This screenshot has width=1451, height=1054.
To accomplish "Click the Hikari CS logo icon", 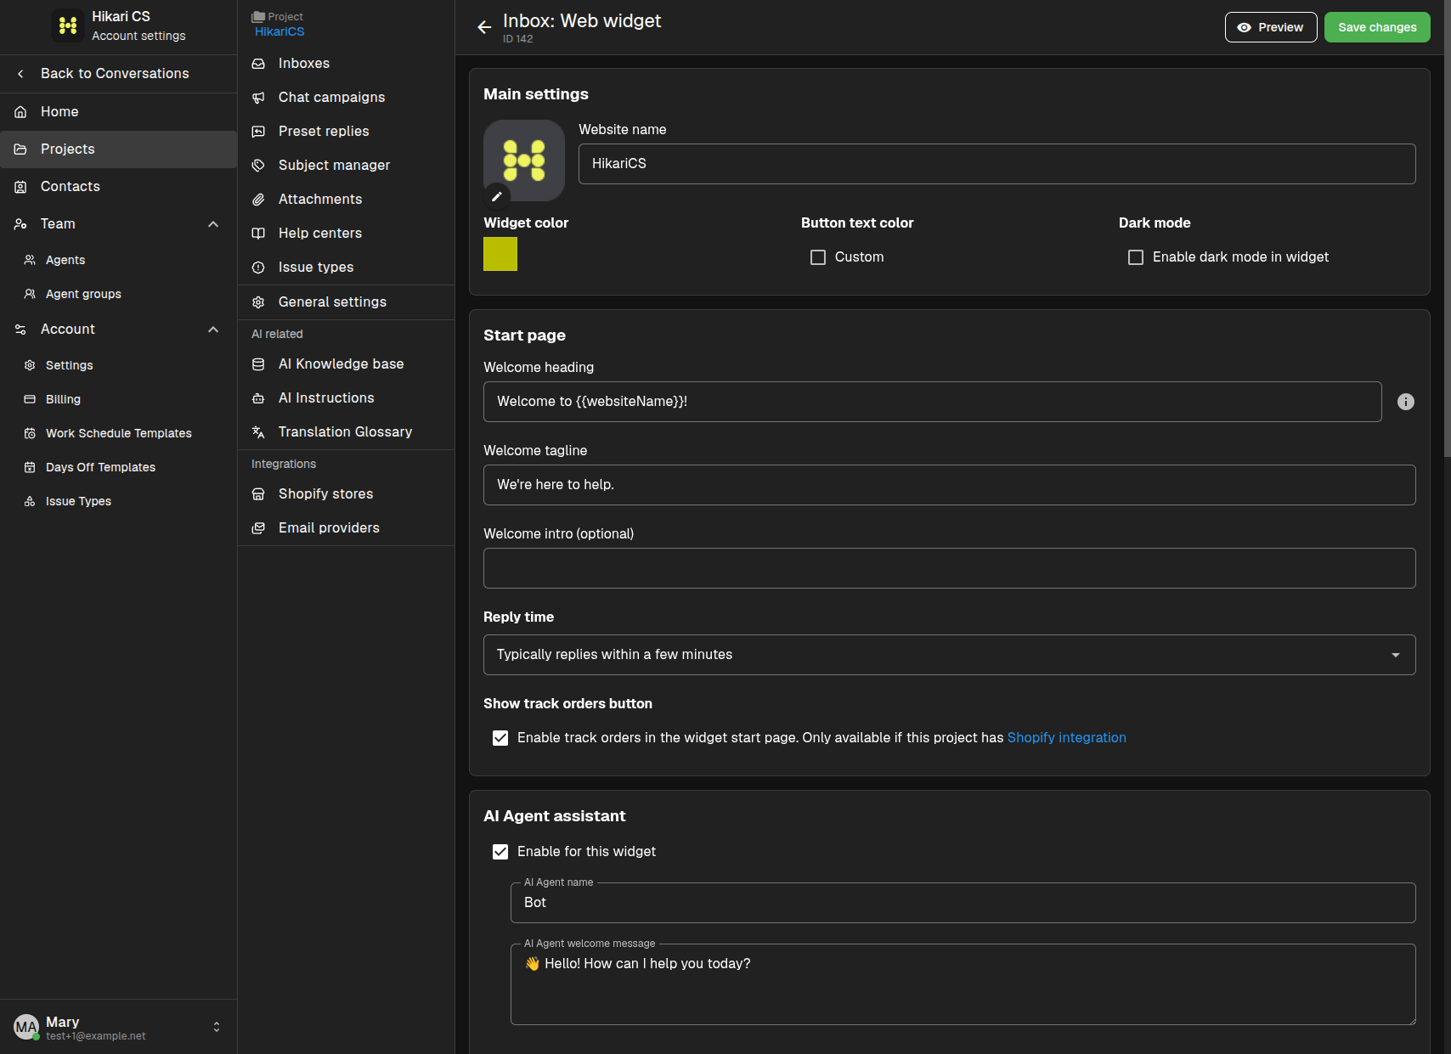I will pyautogui.click(x=68, y=25).
